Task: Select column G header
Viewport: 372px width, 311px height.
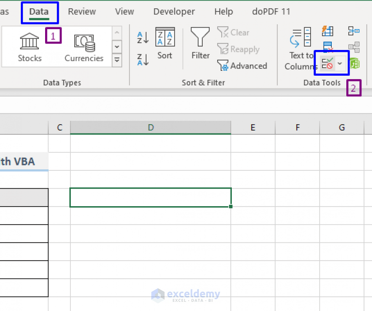Action: click(341, 128)
